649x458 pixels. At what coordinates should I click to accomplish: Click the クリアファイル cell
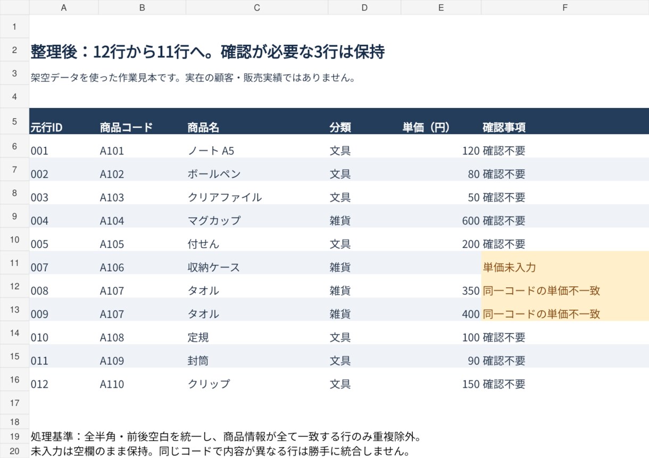pos(257,193)
